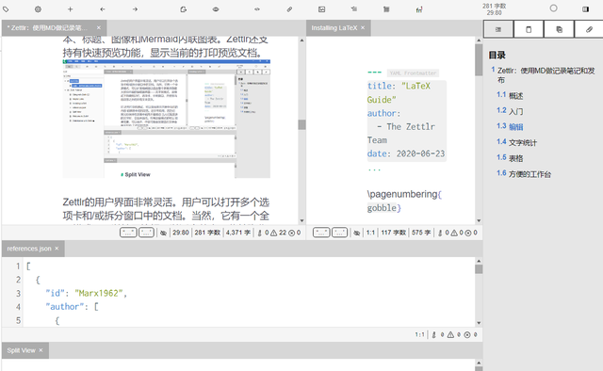This screenshot has width=603, height=371.
Task: Click the export document icon in toolbar
Action: tap(184, 9)
